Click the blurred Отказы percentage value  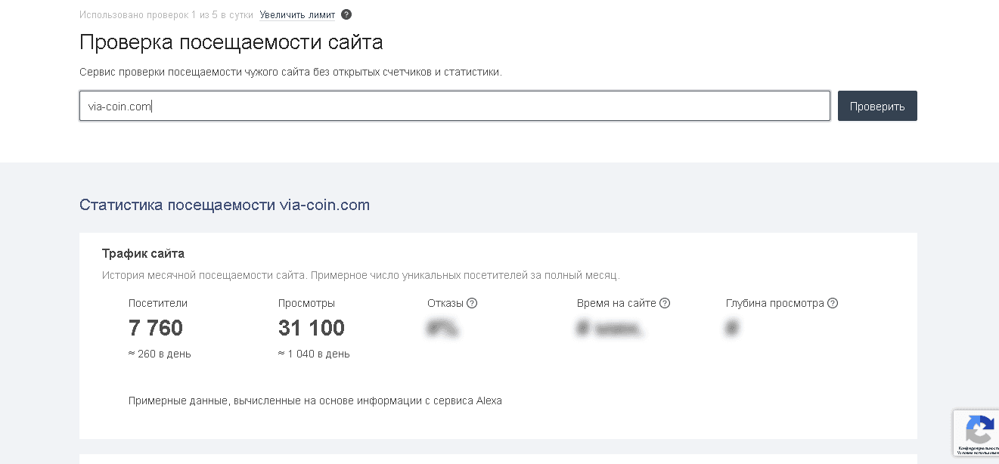click(x=443, y=328)
